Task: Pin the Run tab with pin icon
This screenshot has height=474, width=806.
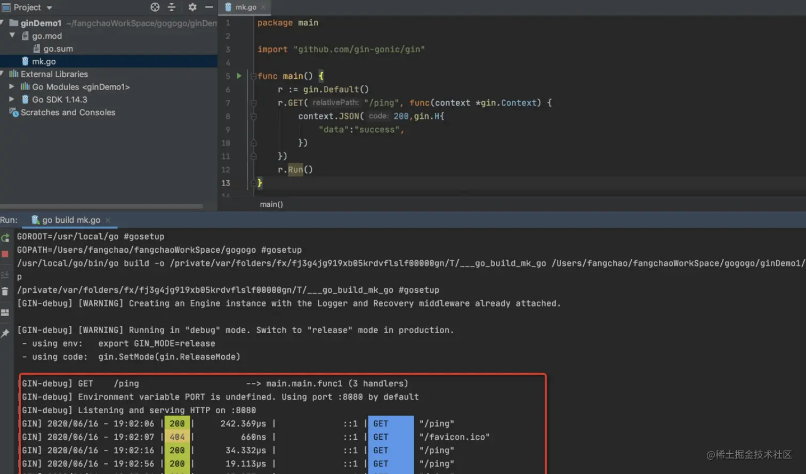Action: coord(5,333)
